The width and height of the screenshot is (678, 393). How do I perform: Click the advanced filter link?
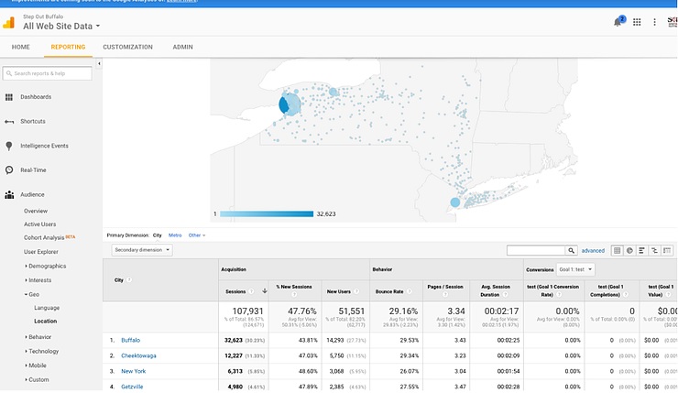[593, 250]
